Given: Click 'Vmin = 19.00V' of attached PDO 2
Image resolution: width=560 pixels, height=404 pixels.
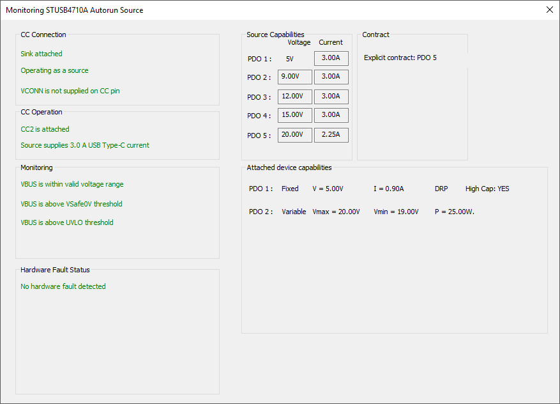Looking at the screenshot, I should [x=396, y=212].
